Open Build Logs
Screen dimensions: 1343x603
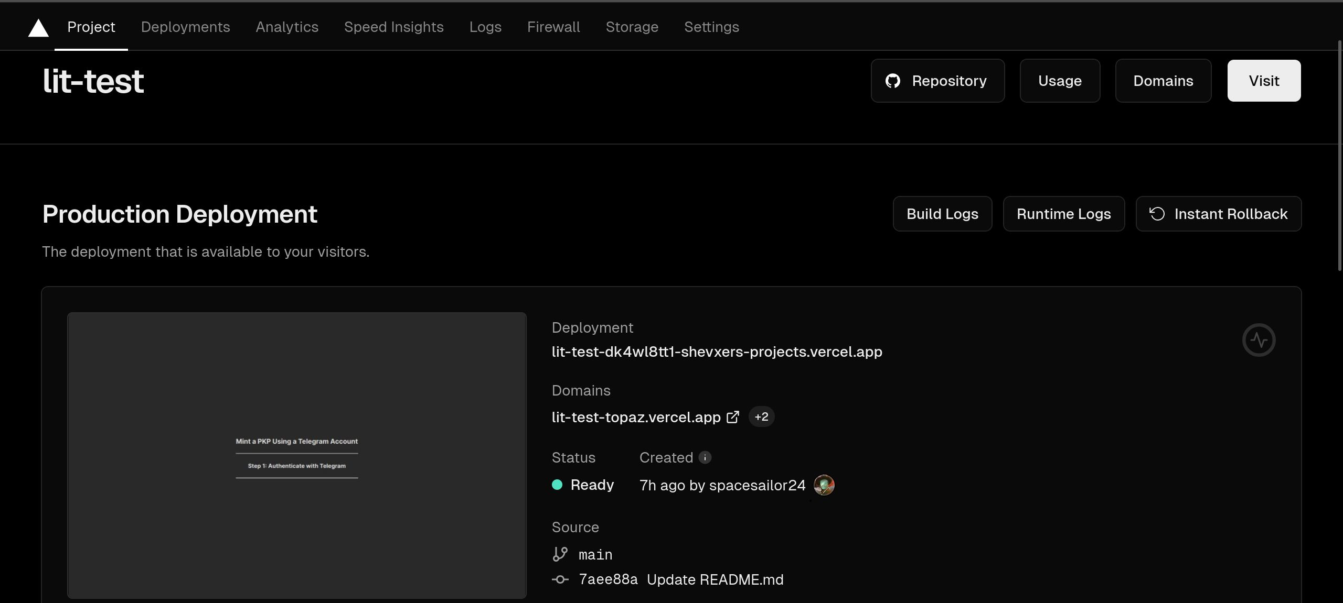942,214
